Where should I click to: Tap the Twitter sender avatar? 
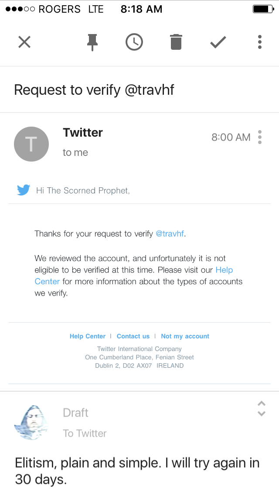click(x=31, y=144)
